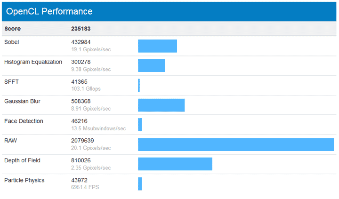
Task: Click the Histogram Equalization label
Action: pos(33,62)
